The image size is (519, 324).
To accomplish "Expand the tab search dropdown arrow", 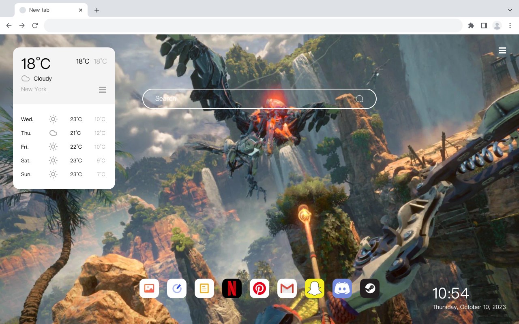I will [510, 10].
